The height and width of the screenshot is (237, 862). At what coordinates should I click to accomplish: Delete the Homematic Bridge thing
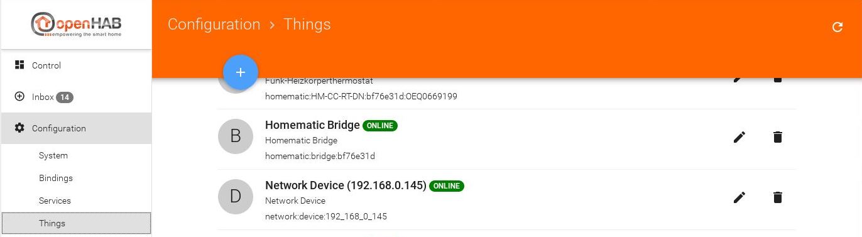tap(778, 137)
